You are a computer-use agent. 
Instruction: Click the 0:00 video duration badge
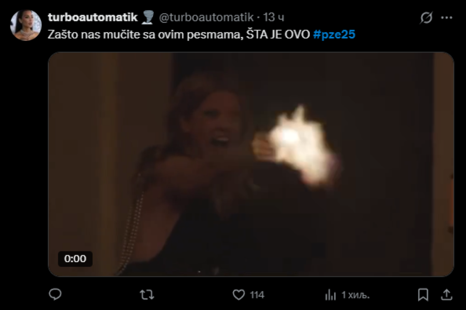pyautogui.click(x=75, y=259)
